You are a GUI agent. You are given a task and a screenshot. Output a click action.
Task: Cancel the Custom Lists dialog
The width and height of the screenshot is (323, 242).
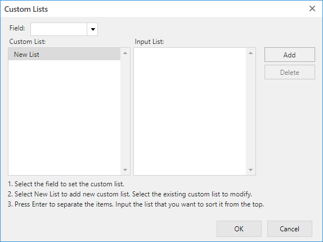(290, 229)
